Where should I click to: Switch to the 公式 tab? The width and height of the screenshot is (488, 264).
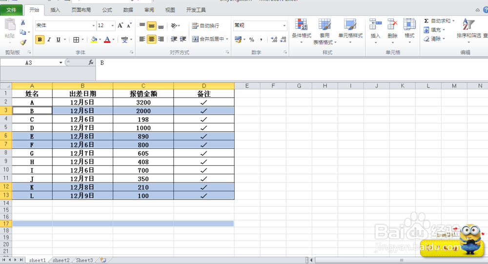click(x=107, y=10)
